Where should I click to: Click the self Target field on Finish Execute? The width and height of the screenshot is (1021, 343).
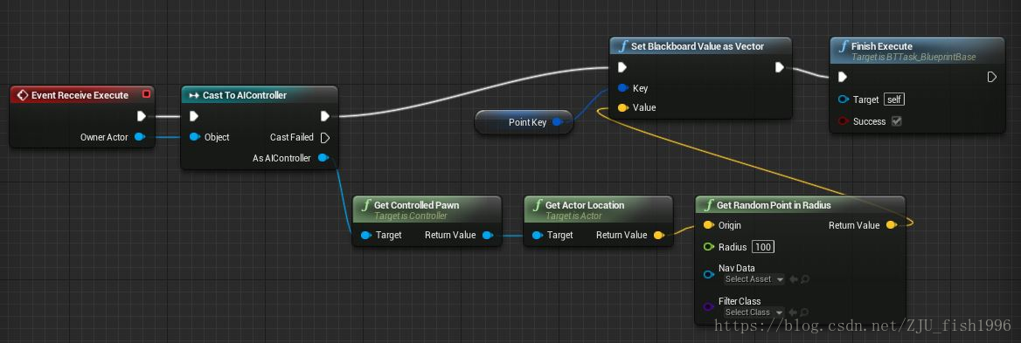click(x=894, y=100)
